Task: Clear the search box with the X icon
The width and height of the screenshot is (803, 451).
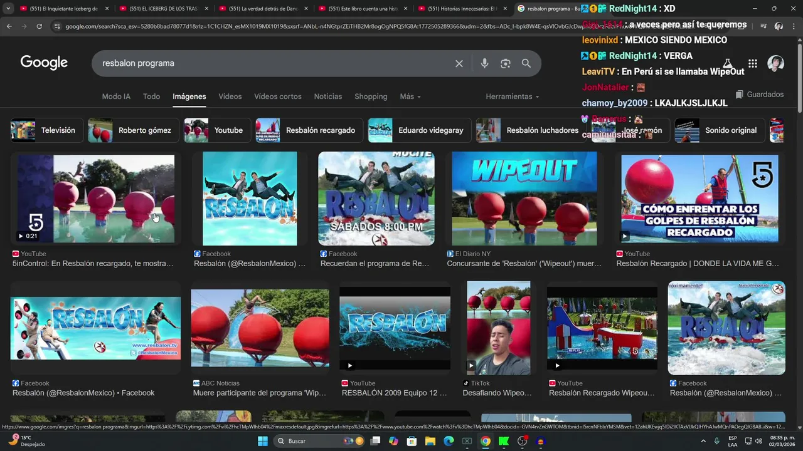Action: pos(459,63)
